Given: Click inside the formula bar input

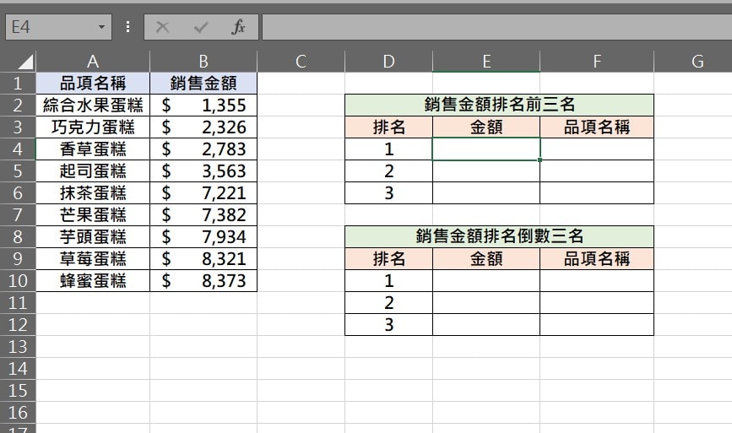Looking at the screenshot, I should pyautogui.click(x=496, y=27).
